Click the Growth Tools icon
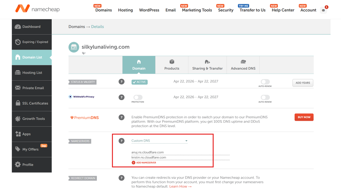Viewport: 341px width, 193px height. (x=18, y=118)
